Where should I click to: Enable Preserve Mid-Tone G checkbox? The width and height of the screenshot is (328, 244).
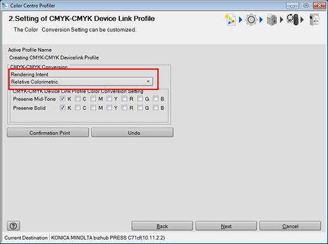click(140, 99)
